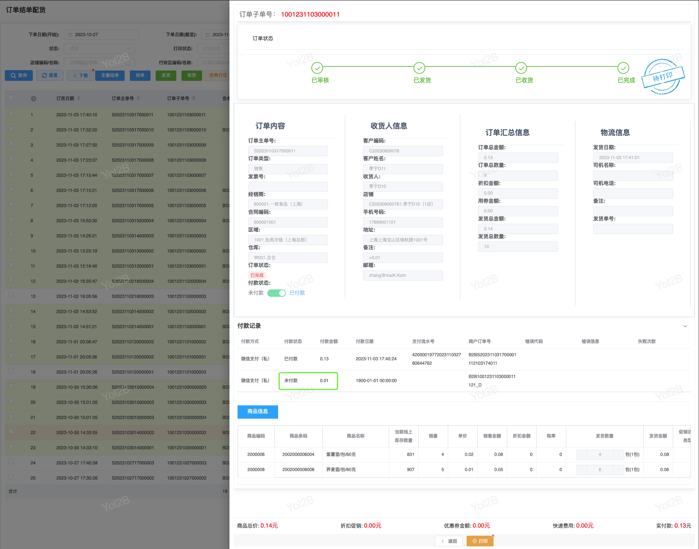Screen dimensions: 699x549
Task: Click the orange 打印 print button
Action: tap(480, 541)
